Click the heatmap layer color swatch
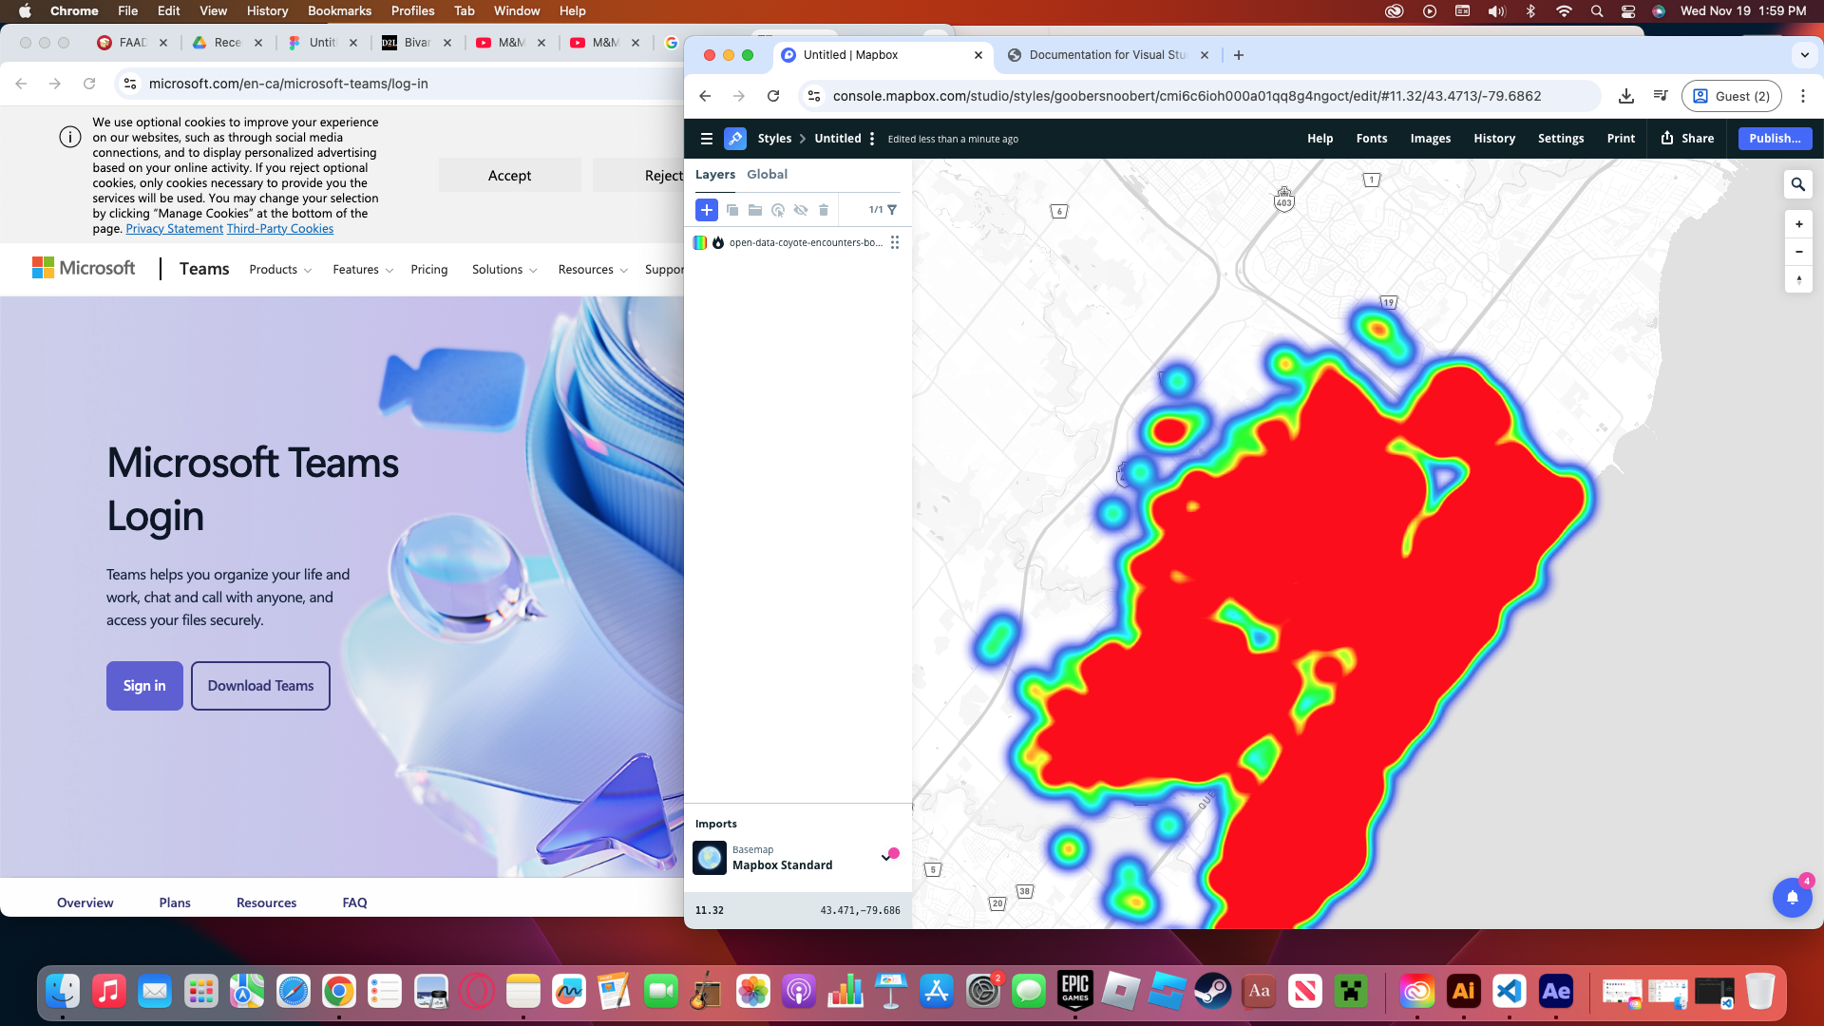Screen dimensions: 1824x1026 tap(700, 243)
